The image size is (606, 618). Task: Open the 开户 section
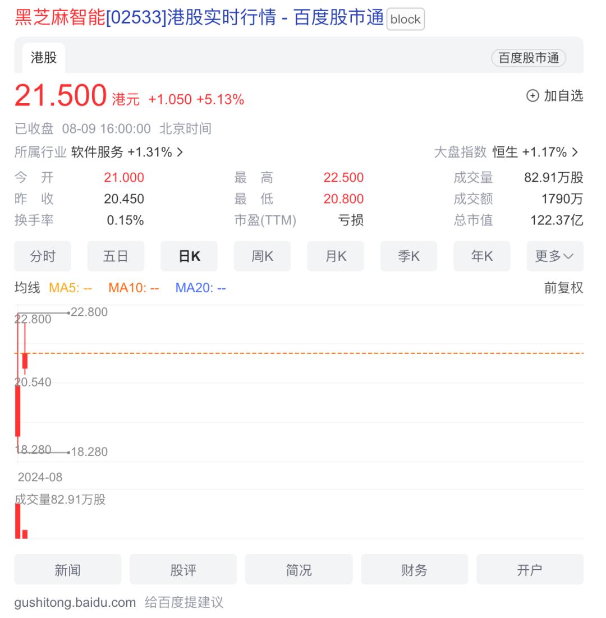point(530,570)
